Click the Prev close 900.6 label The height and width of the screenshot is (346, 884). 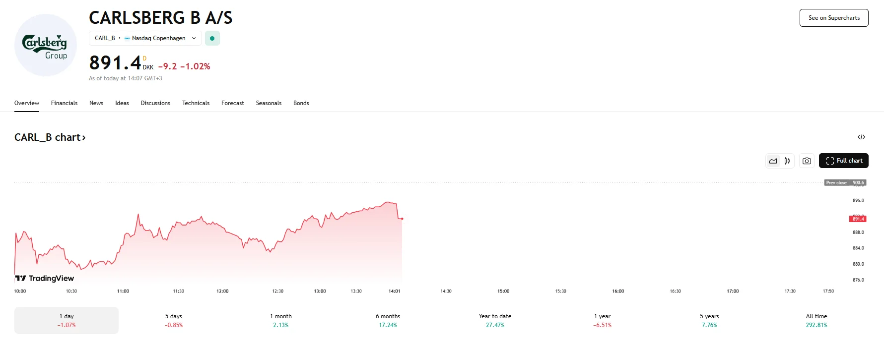845,182
